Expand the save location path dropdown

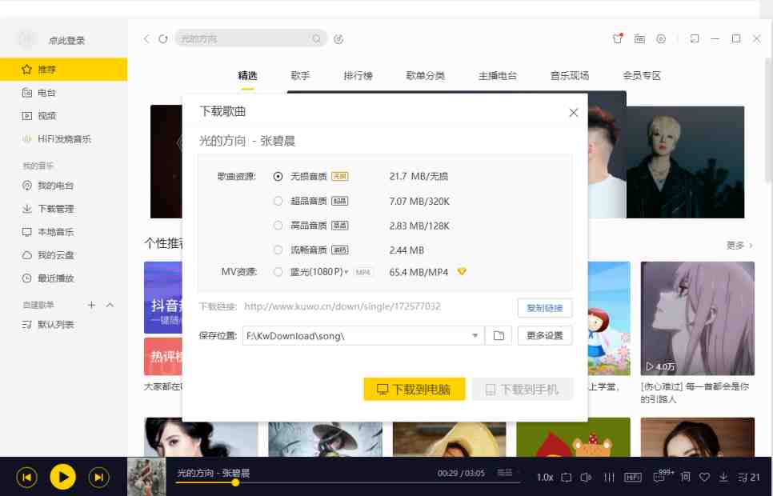(475, 335)
